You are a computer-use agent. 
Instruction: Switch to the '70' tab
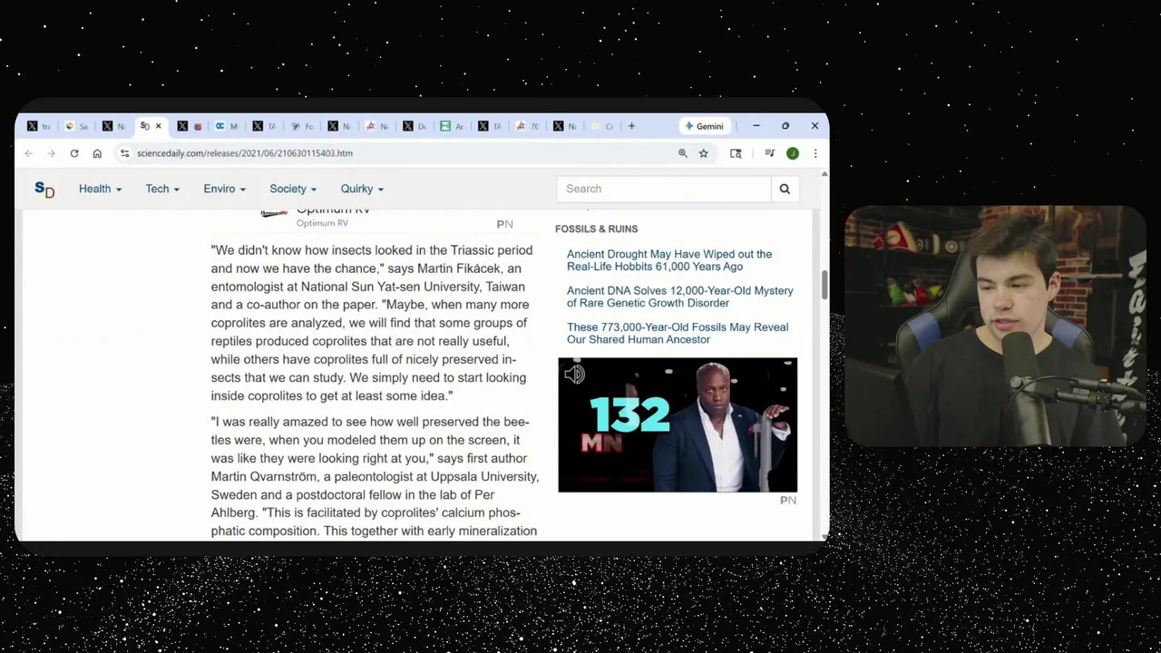tap(527, 126)
